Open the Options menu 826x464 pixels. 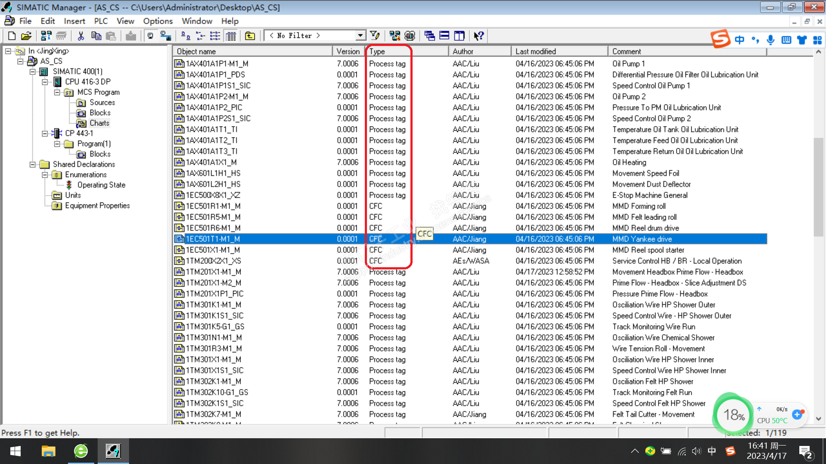(x=157, y=21)
